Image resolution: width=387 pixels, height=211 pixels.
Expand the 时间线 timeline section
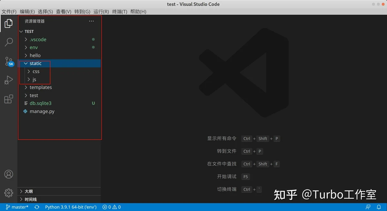pyautogui.click(x=60, y=199)
